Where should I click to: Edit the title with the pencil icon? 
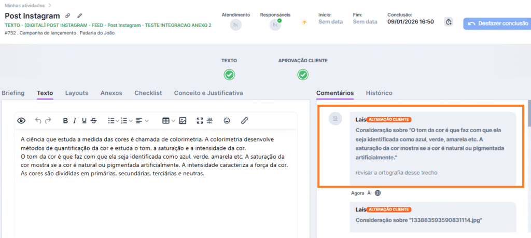click(79, 16)
